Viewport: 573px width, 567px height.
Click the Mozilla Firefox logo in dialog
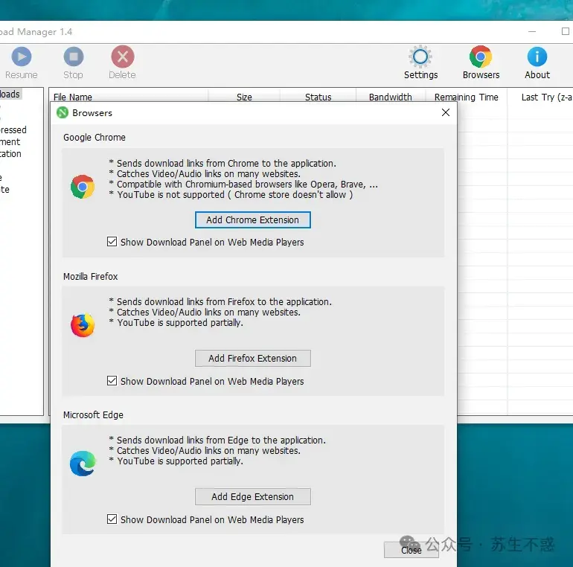[83, 325]
